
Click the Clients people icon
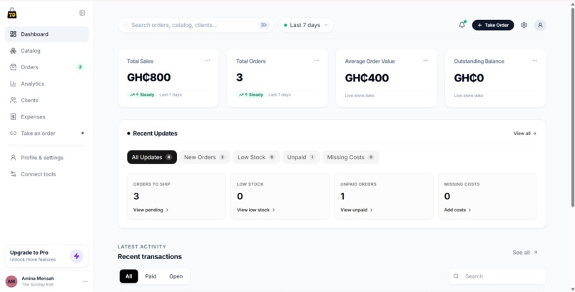tap(14, 100)
